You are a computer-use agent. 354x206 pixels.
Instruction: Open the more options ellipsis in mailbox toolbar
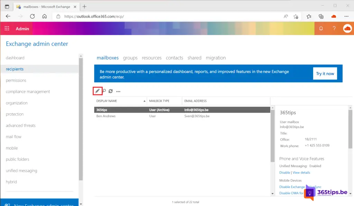tap(118, 92)
